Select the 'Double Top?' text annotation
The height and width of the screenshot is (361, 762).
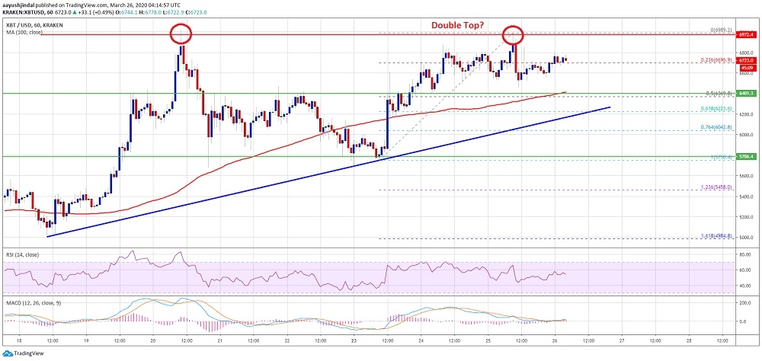[458, 25]
